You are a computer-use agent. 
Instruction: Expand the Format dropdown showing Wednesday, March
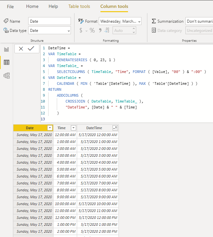139,22
